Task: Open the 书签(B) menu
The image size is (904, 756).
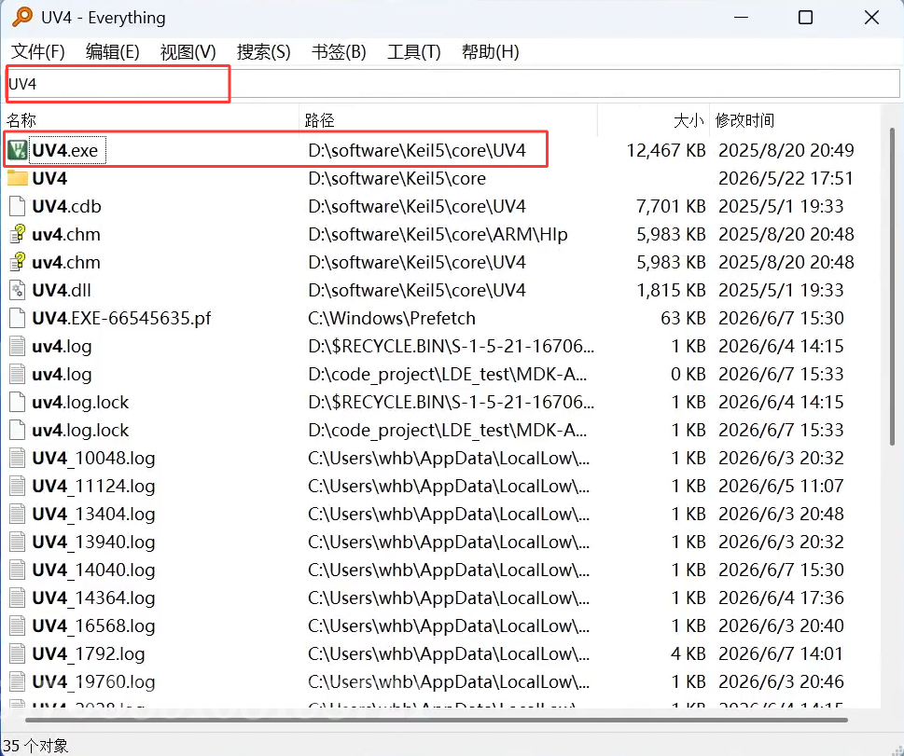Action: pyautogui.click(x=339, y=52)
